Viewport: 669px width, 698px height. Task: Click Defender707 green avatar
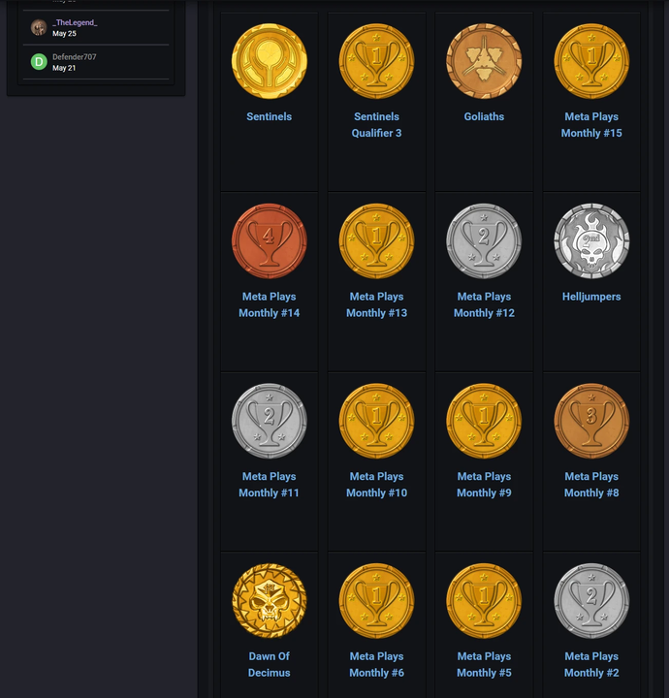click(x=39, y=62)
